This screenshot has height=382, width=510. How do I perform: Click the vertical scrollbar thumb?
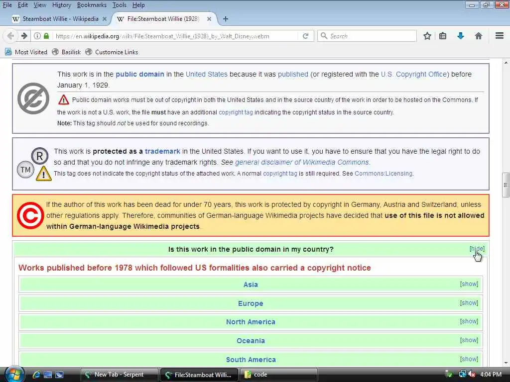point(506,185)
